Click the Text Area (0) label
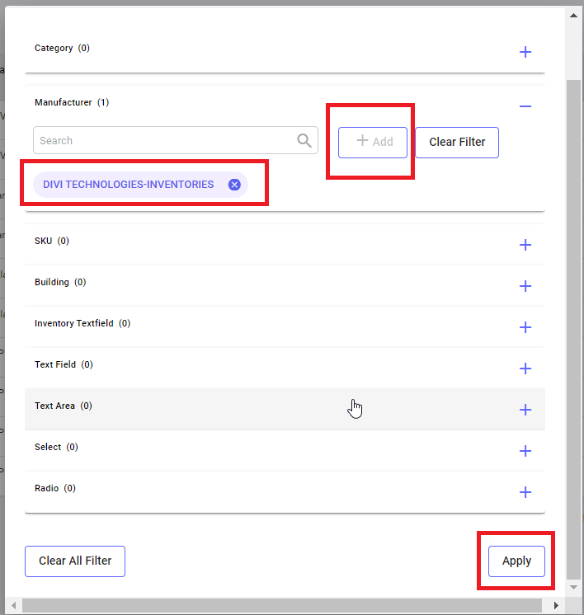Screen dimensions: 584x615 click(64, 406)
